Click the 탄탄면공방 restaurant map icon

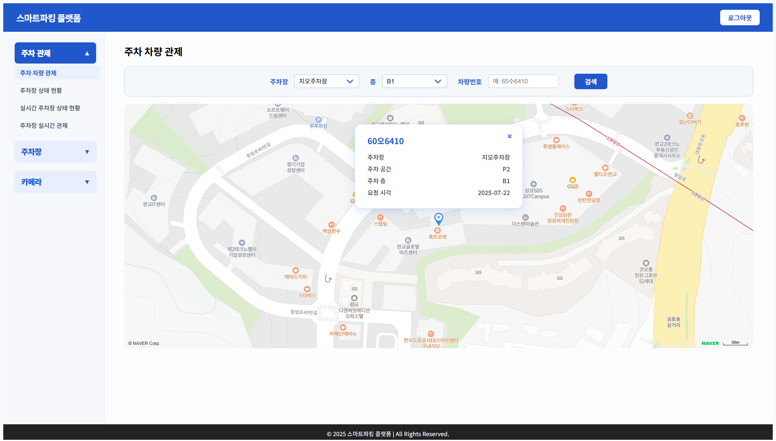pyautogui.click(x=589, y=194)
